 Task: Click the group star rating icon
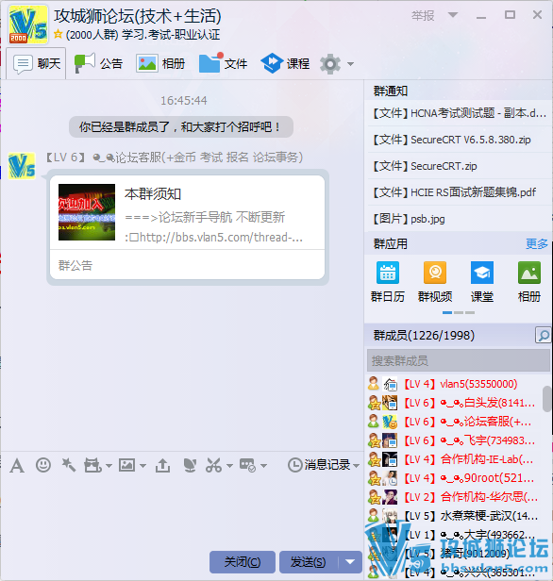pyautogui.click(x=58, y=35)
